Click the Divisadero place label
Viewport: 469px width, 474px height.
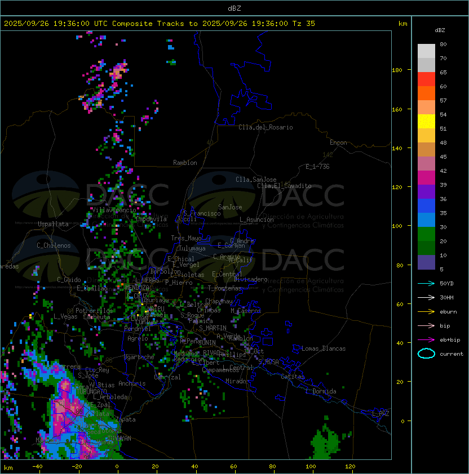(x=250, y=279)
